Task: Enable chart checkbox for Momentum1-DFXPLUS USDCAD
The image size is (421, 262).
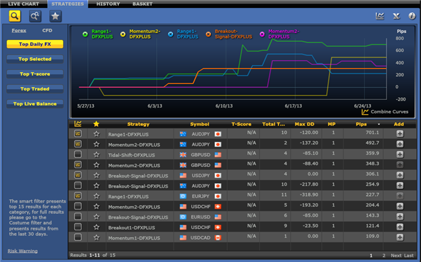Action: 78,237
